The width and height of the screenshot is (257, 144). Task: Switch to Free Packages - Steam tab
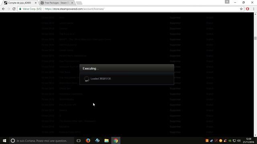point(57,3)
